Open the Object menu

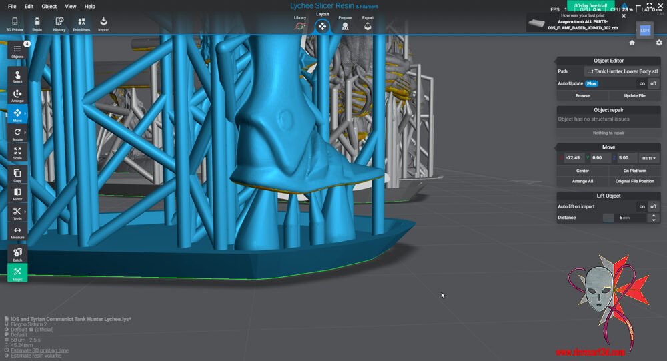[49, 7]
